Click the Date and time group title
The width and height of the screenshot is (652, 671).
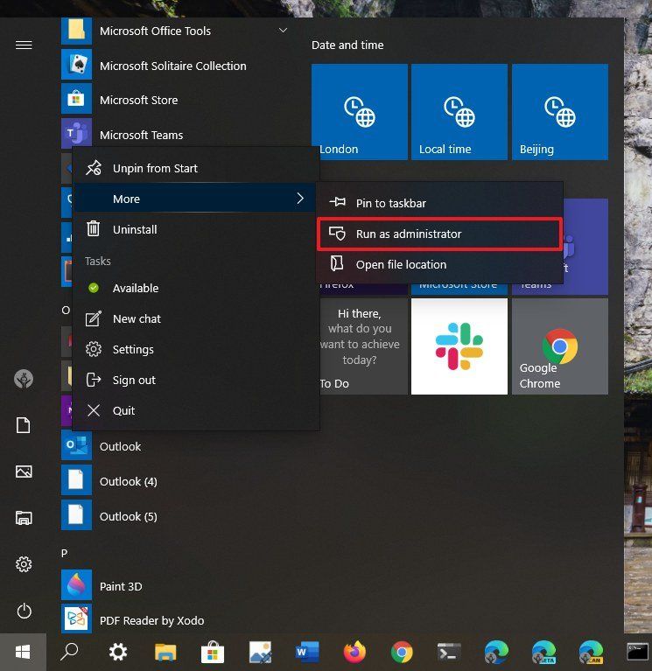click(x=347, y=45)
